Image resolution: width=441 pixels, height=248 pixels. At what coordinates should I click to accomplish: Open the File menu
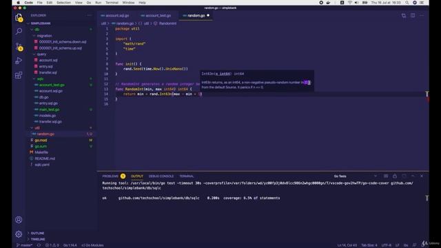click(40, 3)
